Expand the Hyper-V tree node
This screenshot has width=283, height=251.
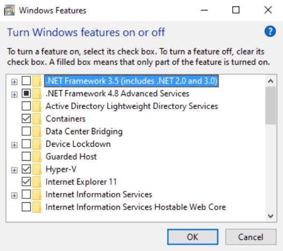14,170
